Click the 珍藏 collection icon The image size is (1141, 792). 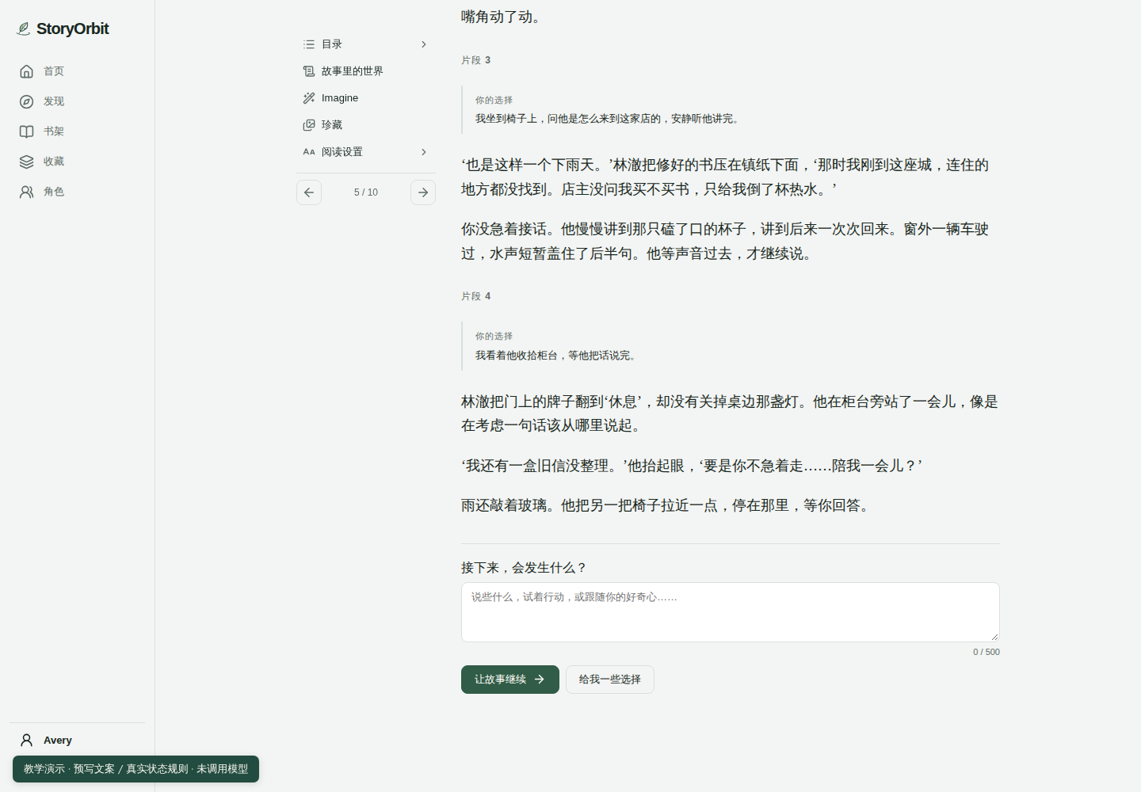point(309,125)
